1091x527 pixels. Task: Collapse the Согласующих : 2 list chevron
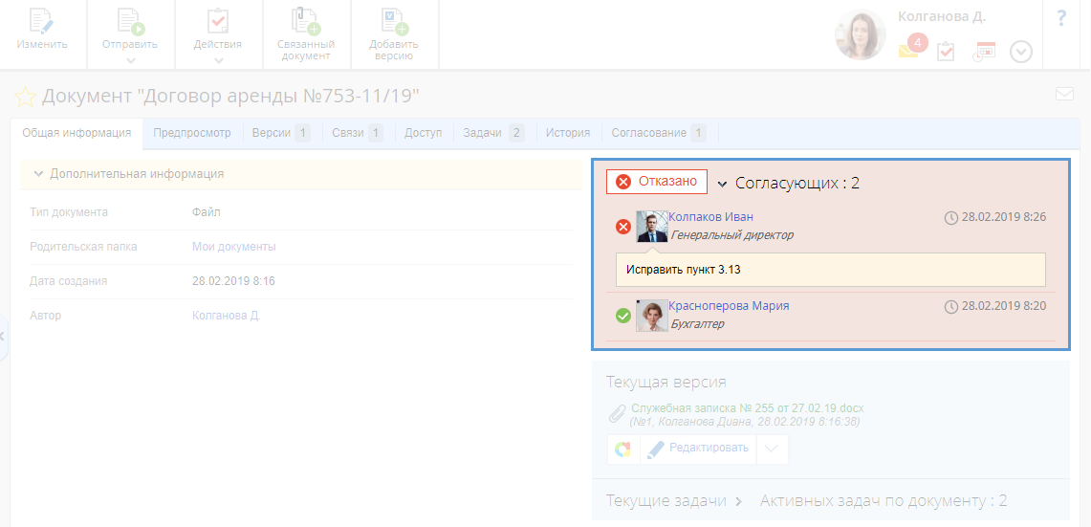pyautogui.click(x=722, y=184)
